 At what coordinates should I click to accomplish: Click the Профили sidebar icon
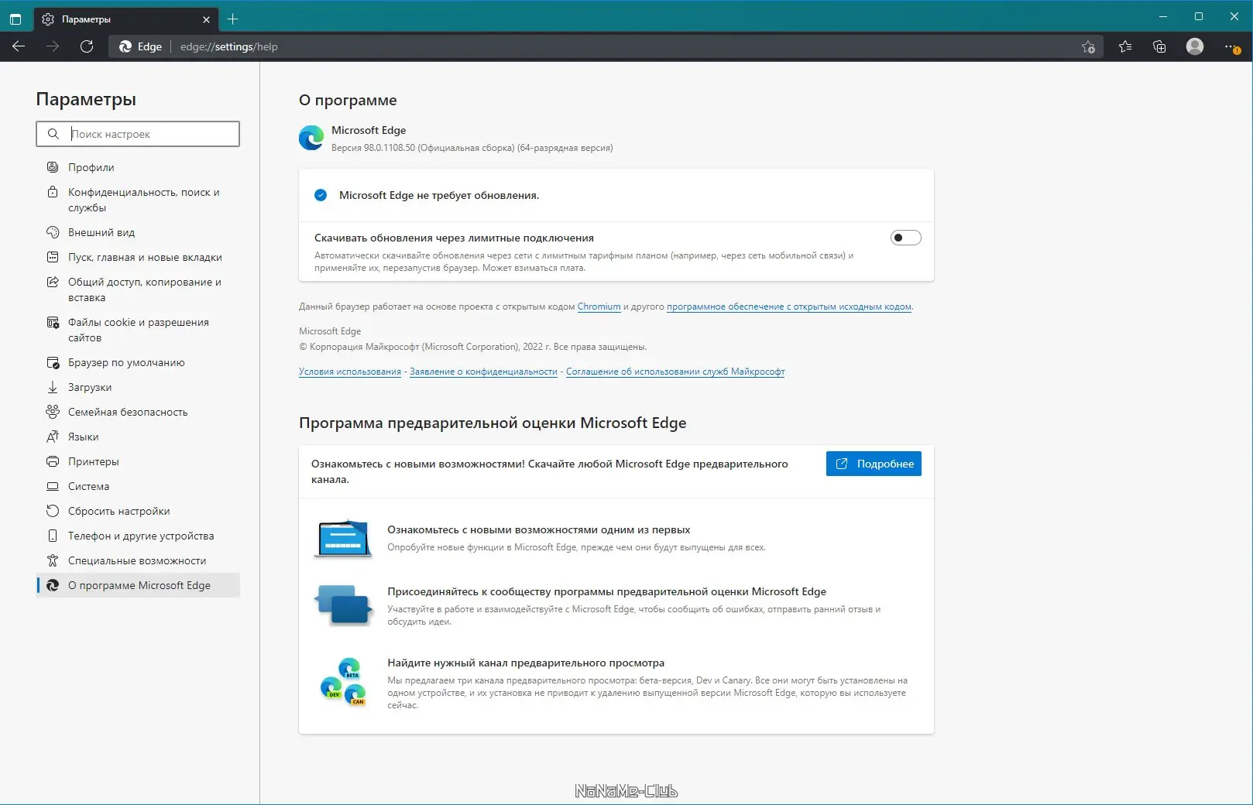pyautogui.click(x=53, y=167)
